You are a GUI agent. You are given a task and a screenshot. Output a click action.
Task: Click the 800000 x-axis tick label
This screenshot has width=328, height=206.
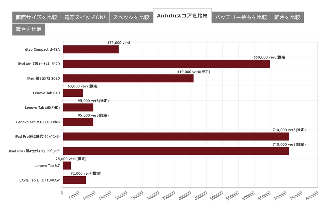(312, 196)
